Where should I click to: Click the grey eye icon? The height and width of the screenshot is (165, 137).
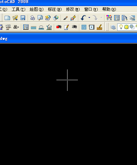pyautogui.click(x=74, y=27)
